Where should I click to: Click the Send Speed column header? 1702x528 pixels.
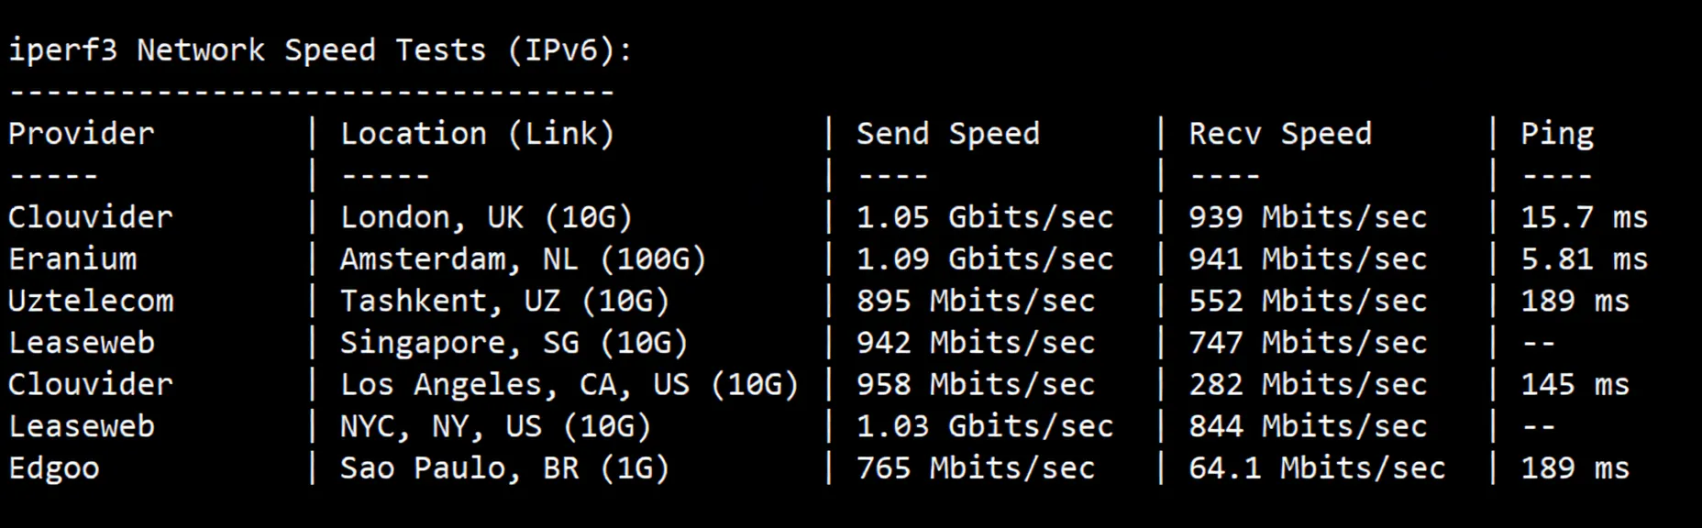tap(948, 135)
